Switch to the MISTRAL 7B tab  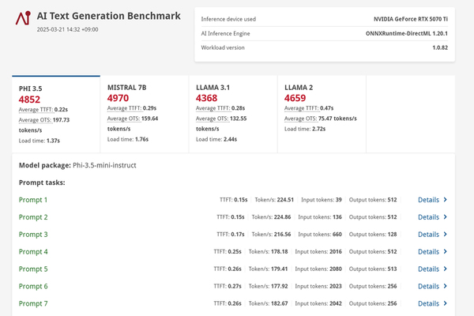tap(145, 114)
